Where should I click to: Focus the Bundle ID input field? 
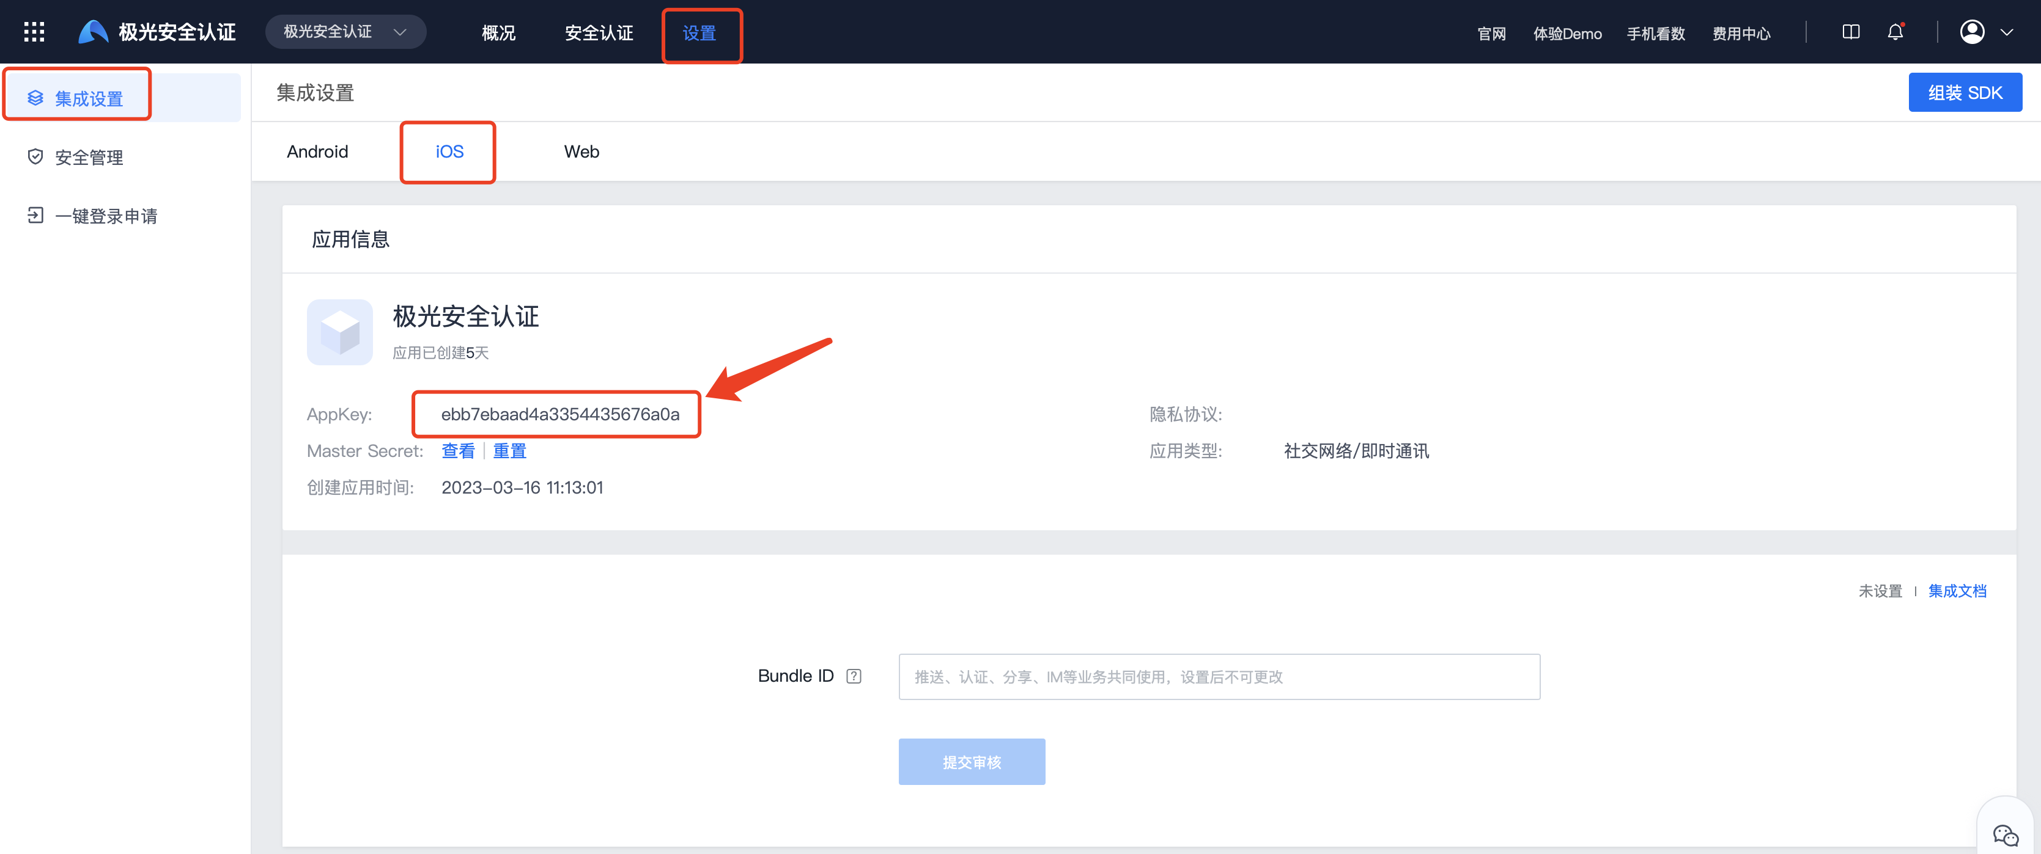(x=1219, y=677)
